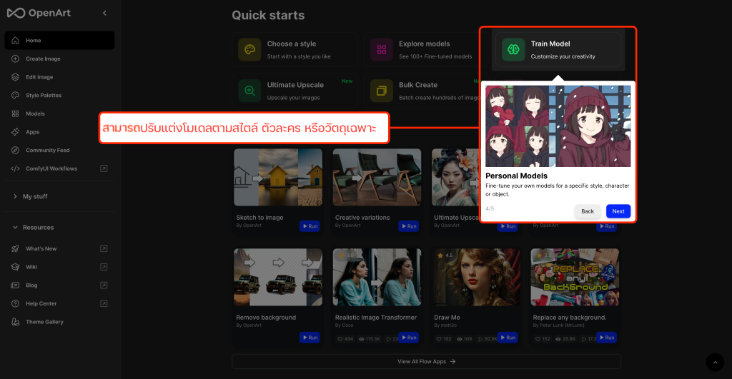Run the Sketch to image app

pos(310,226)
